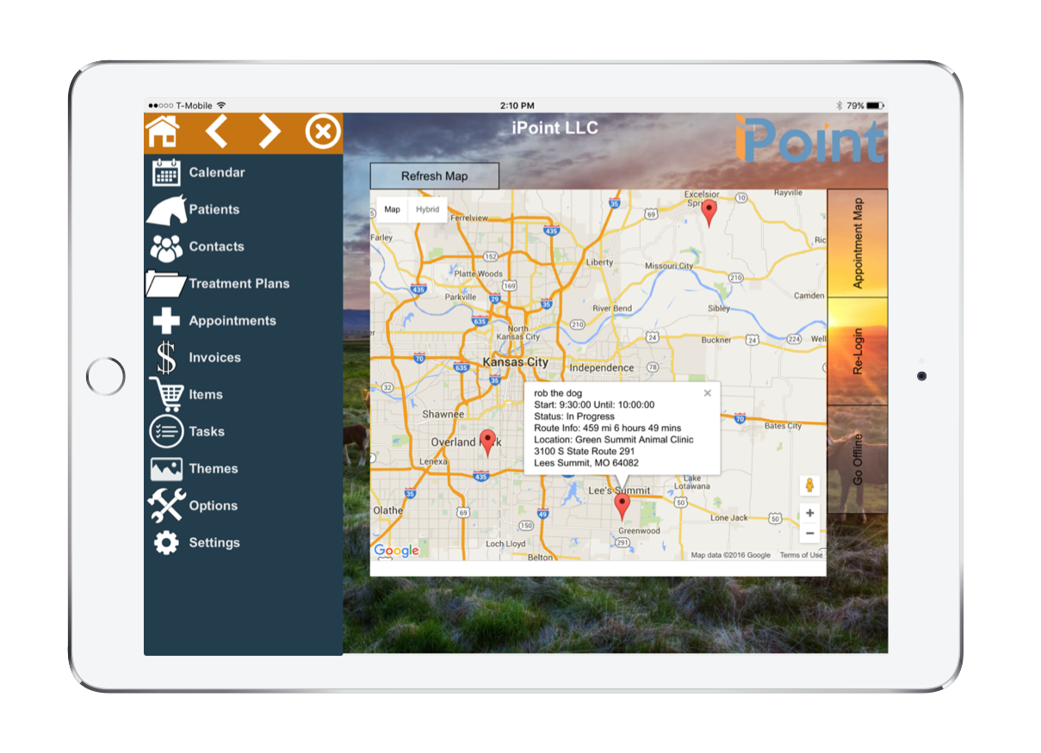Open Treatment Plans folder icon
This screenshot has width=1041, height=753.
[x=166, y=283]
